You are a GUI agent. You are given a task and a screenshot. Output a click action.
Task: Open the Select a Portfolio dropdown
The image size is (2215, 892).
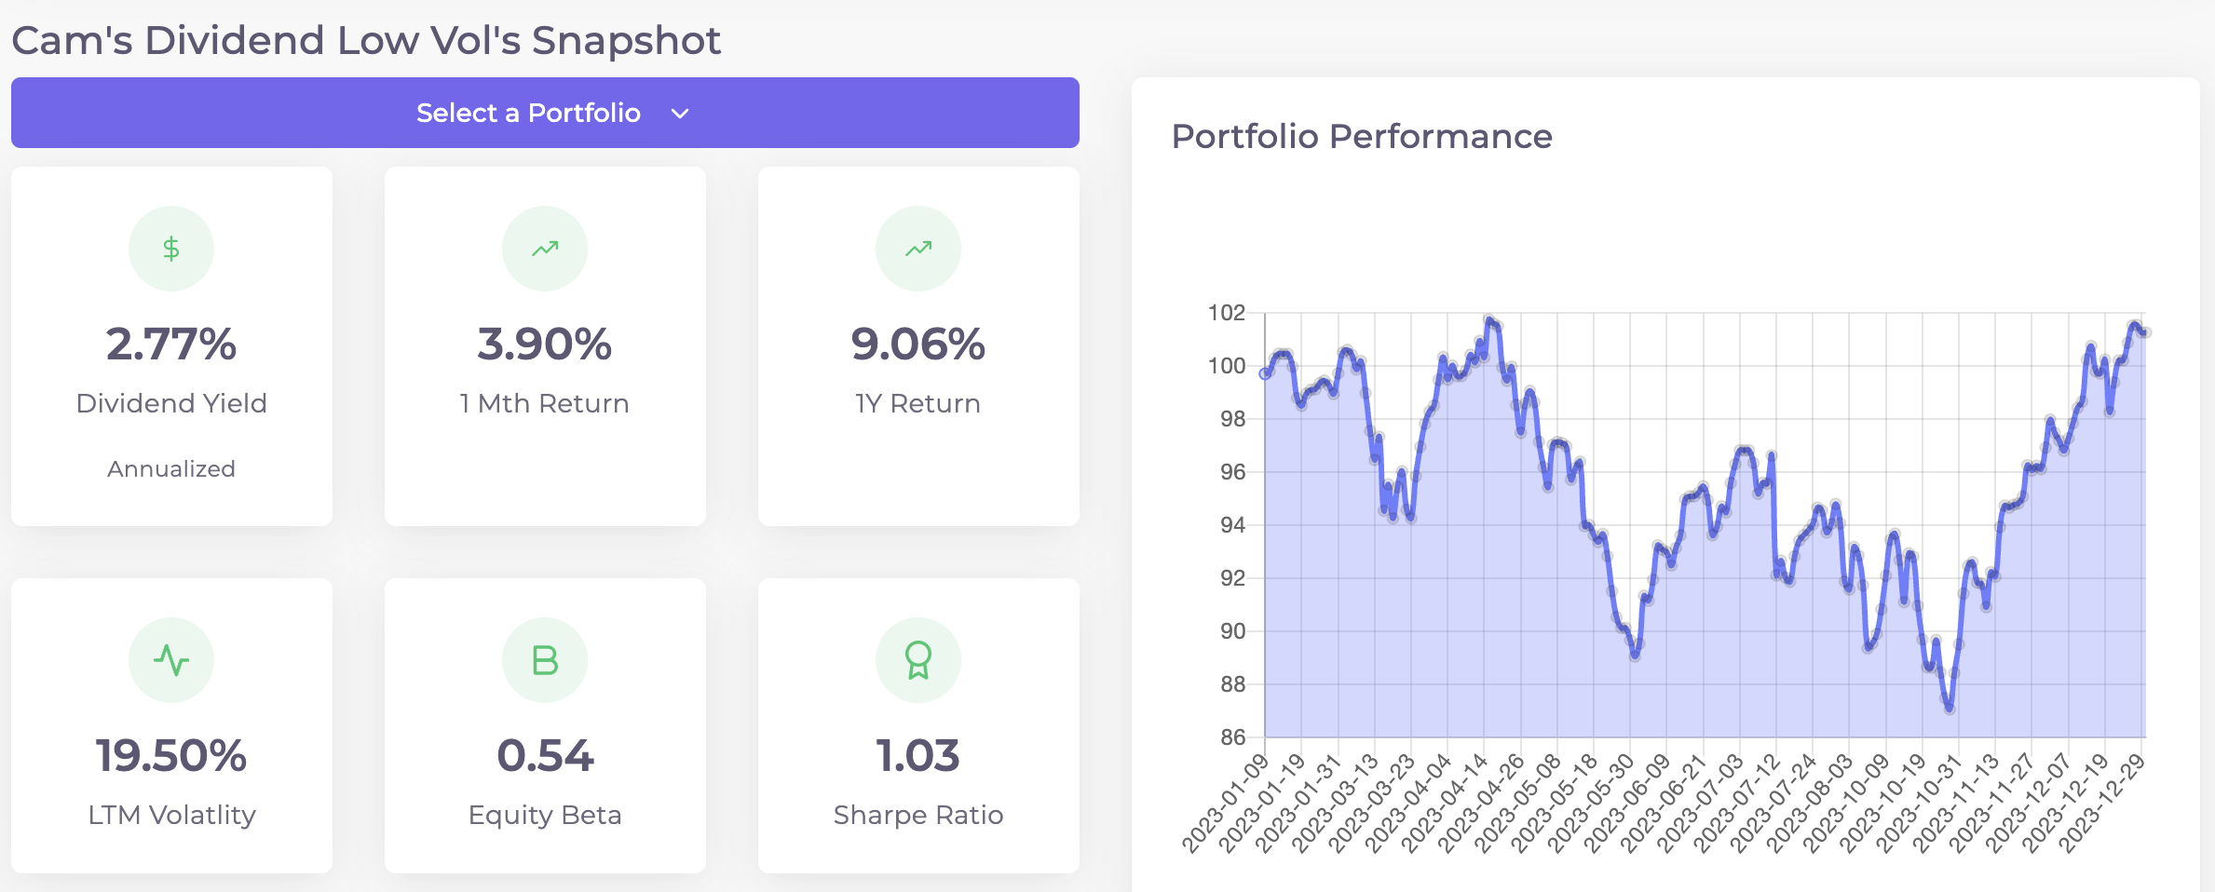point(545,113)
